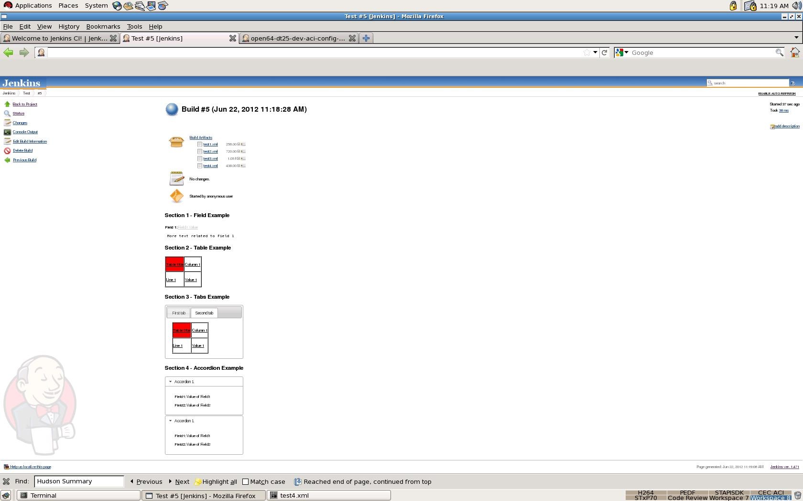Image resolution: width=803 pixels, height=501 pixels.
Task: Switch to open64-dt25-dev-aci-config tab
Action: [298, 38]
